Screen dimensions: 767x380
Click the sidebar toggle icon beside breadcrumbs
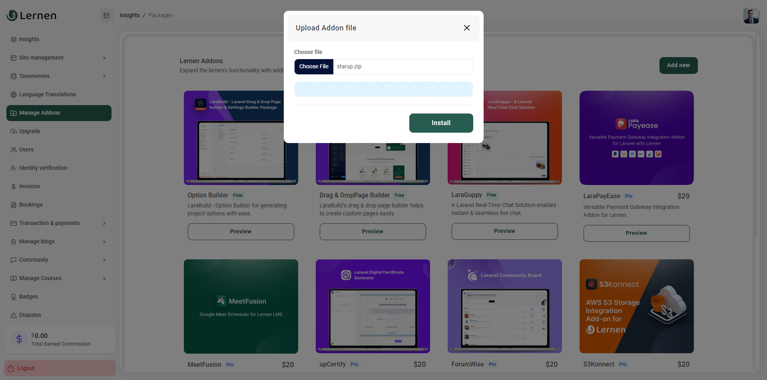(x=106, y=16)
